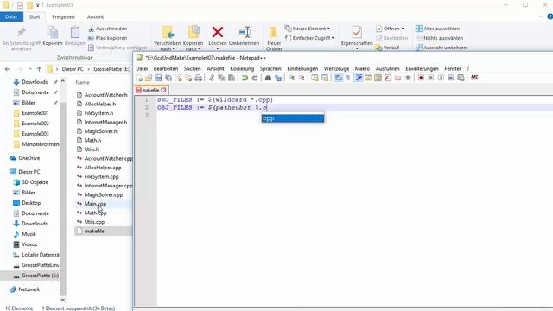Switch to the Ansicht tab in Explorer
This screenshot has height=311, width=553.
(x=95, y=16)
